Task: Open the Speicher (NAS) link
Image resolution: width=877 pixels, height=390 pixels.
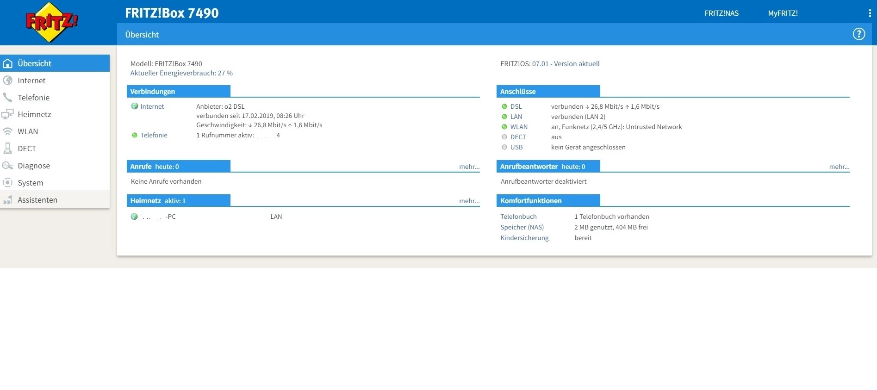Action: click(522, 227)
